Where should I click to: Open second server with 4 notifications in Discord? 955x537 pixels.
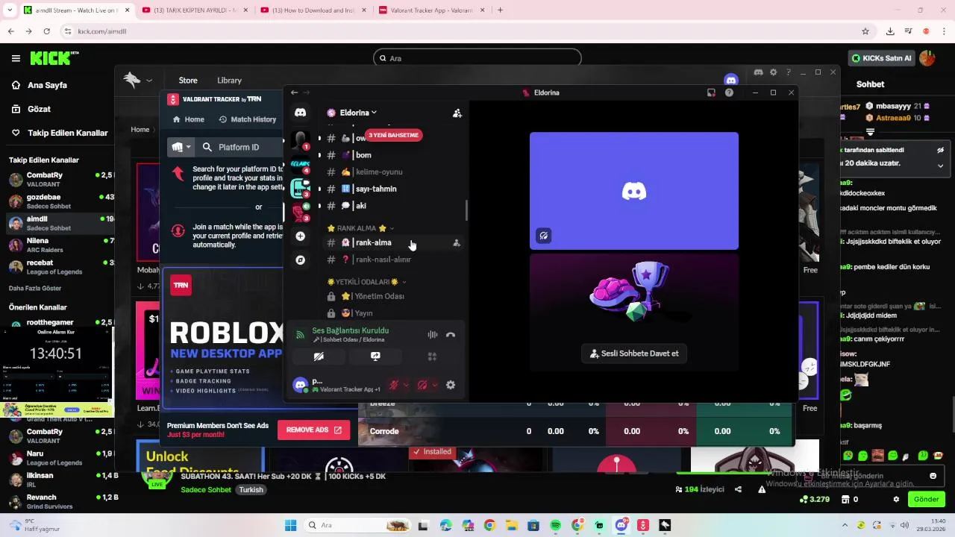click(300, 163)
